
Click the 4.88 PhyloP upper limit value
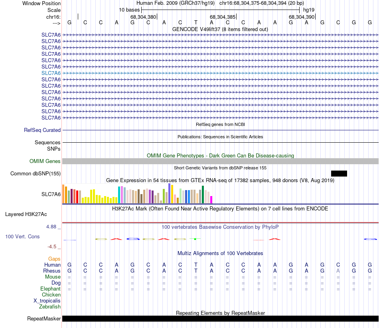51,226
